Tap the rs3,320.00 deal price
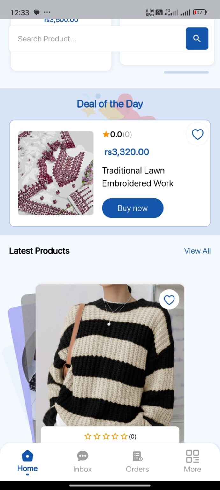 [127, 152]
